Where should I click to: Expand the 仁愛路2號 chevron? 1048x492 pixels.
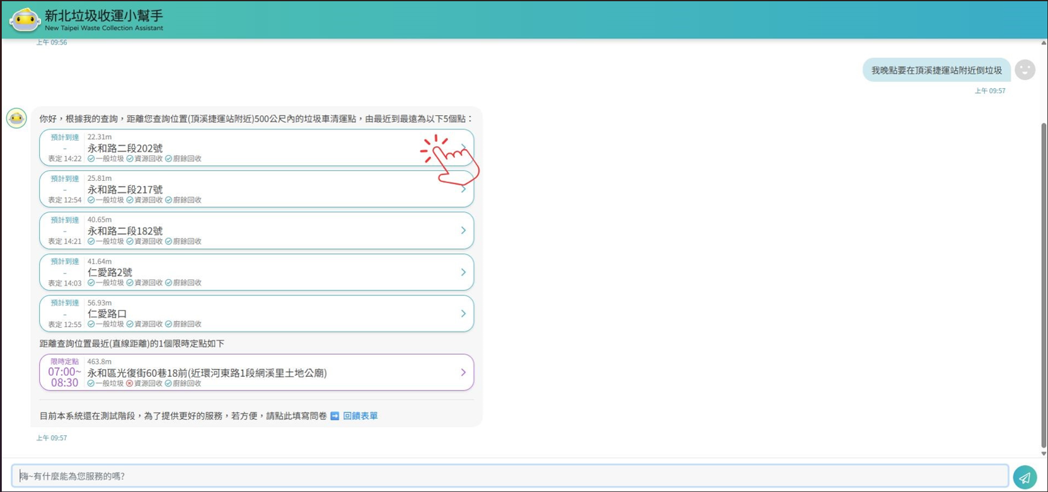(463, 272)
